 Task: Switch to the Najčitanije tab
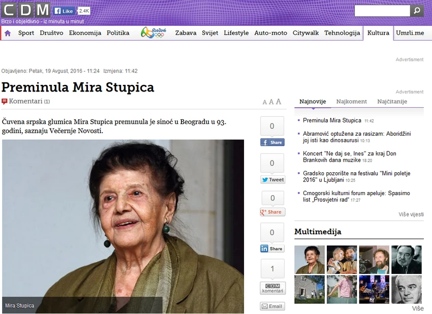point(392,102)
